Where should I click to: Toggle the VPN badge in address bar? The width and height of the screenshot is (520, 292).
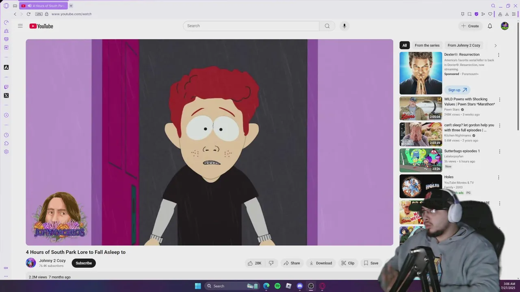pyautogui.click(x=39, y=14)
